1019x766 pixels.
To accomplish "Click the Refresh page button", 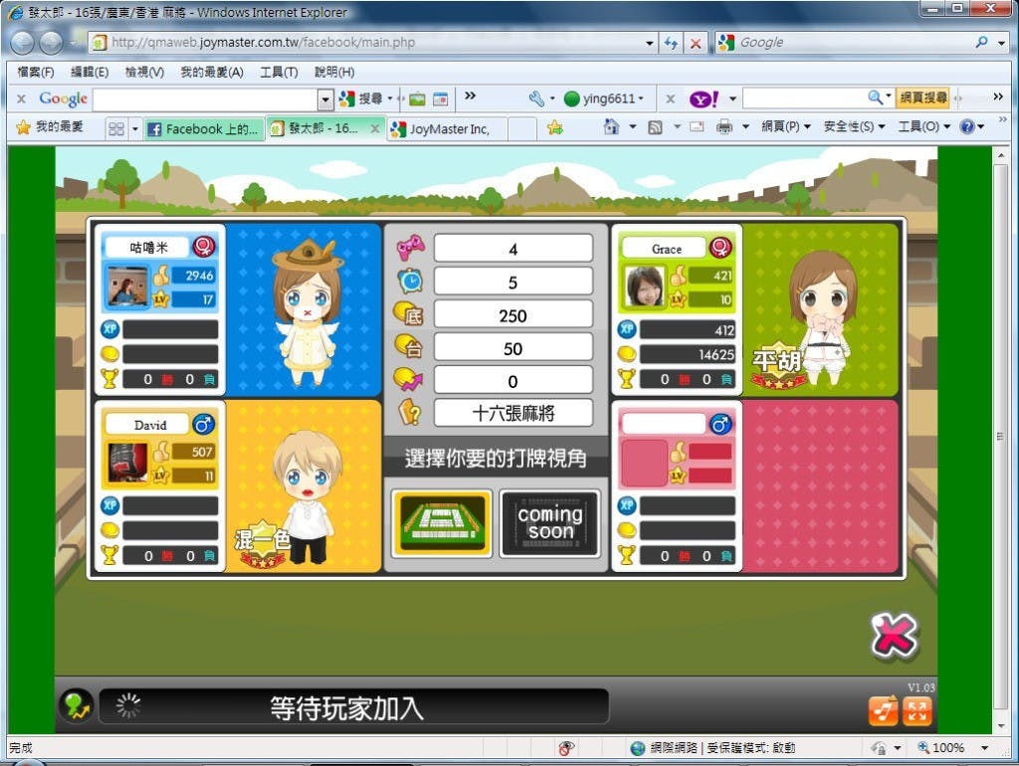I will pyautogui.click(x=671, y=44).
